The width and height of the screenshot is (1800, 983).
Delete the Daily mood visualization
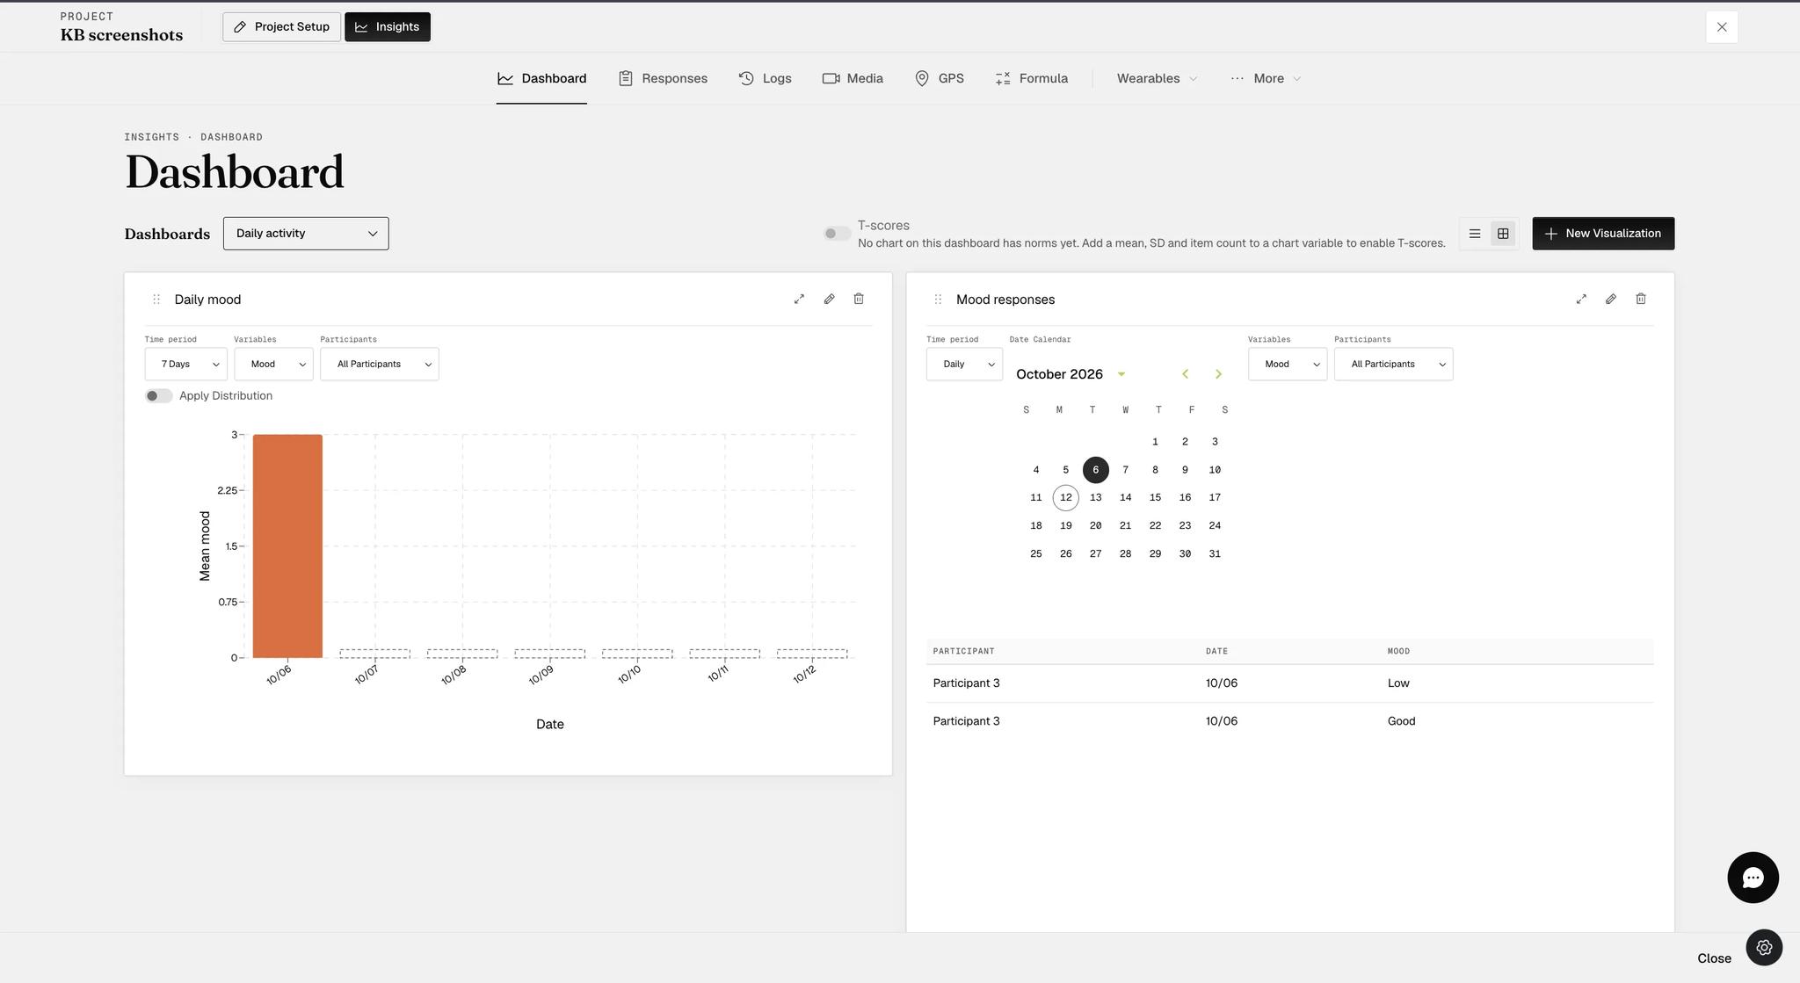tap(859, 300)
